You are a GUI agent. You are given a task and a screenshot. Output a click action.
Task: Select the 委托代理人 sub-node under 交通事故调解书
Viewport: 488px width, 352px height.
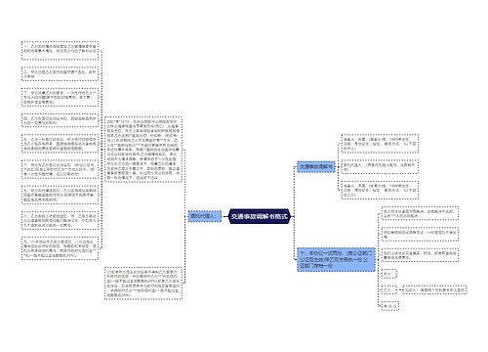point(380,167)
